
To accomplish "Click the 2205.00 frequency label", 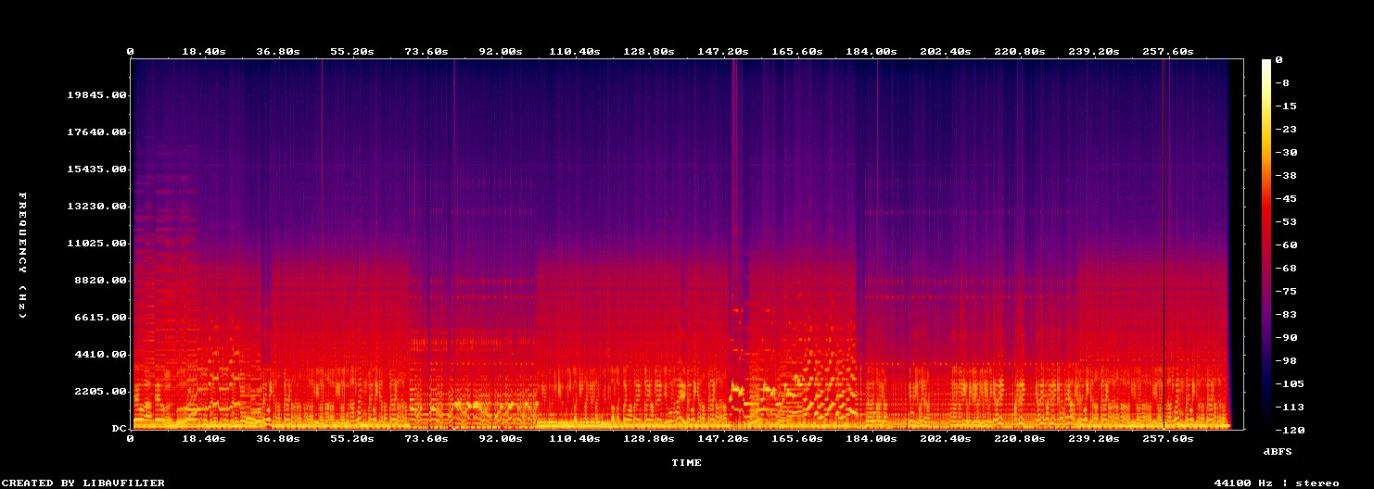I will [100, 392].
